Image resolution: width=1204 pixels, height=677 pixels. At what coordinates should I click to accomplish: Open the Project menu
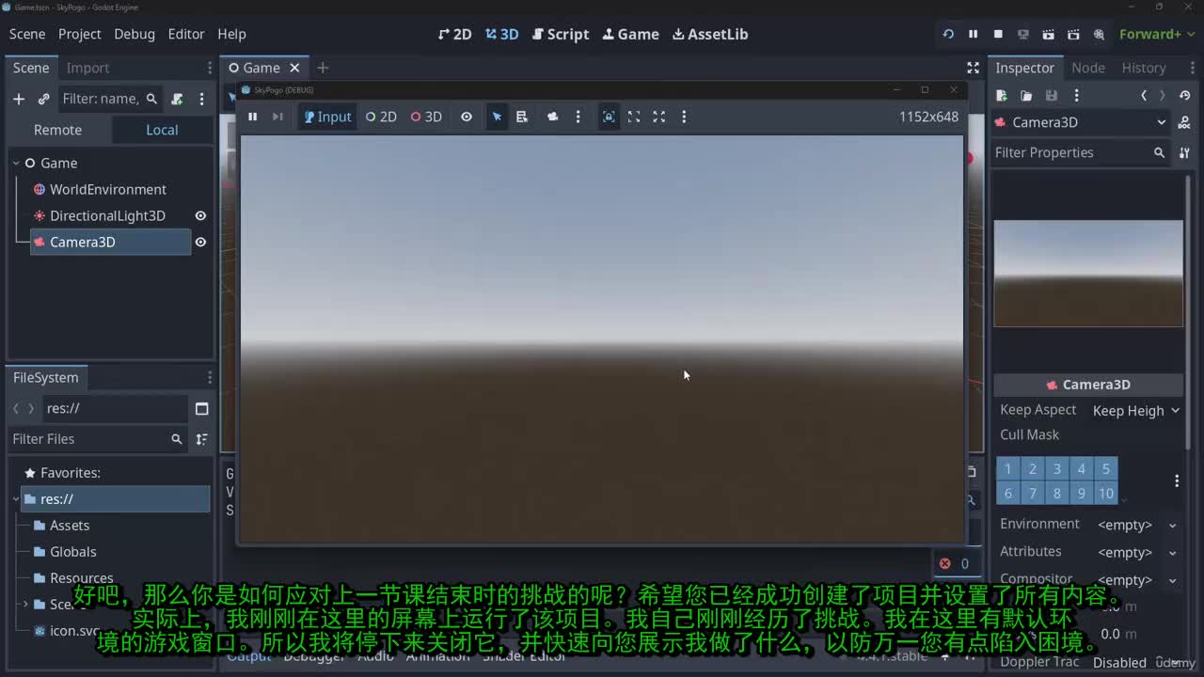[x=80, y=34]
